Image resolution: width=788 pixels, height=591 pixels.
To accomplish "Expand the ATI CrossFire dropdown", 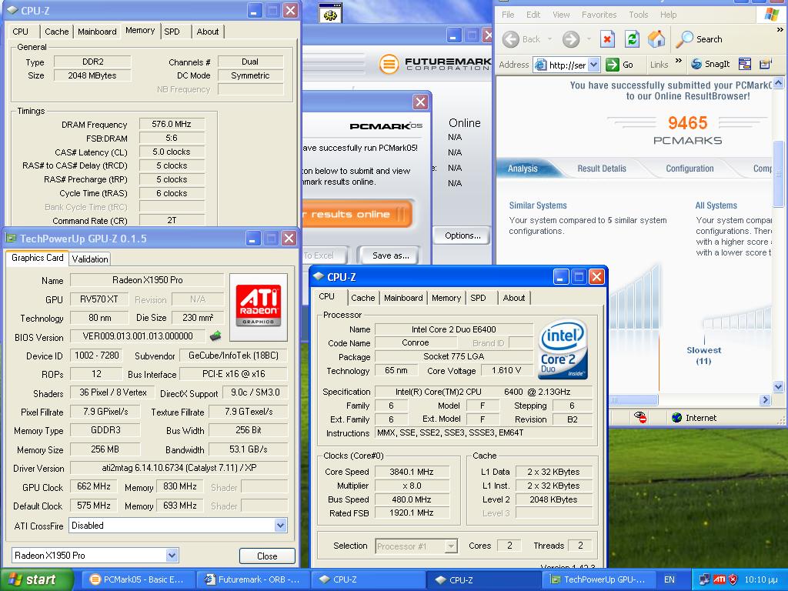I will 280,525.
